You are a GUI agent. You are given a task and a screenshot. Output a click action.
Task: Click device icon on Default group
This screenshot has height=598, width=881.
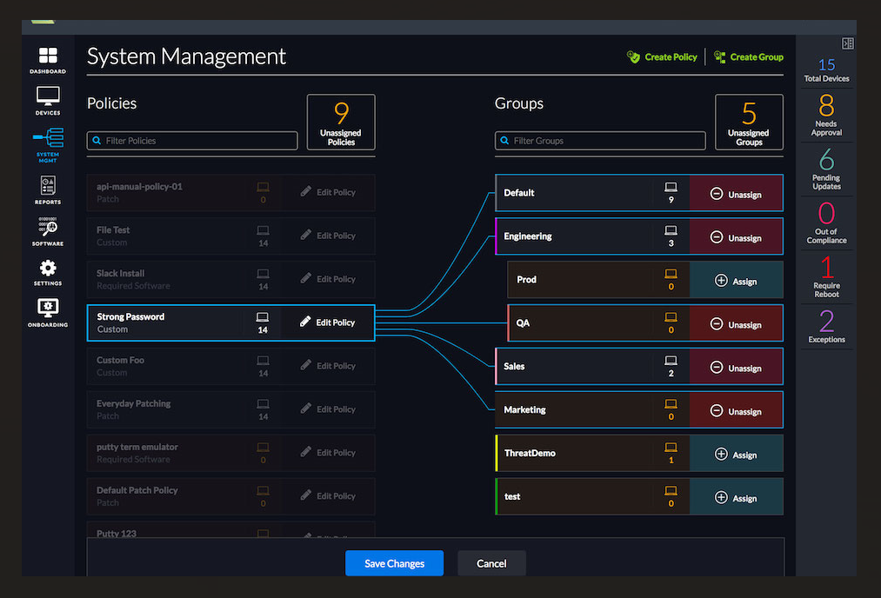[x=671, y=187]
